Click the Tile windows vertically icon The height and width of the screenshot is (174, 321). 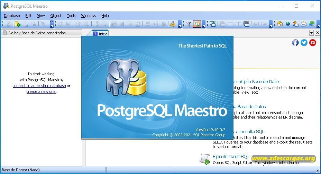[x=238, y=24]
